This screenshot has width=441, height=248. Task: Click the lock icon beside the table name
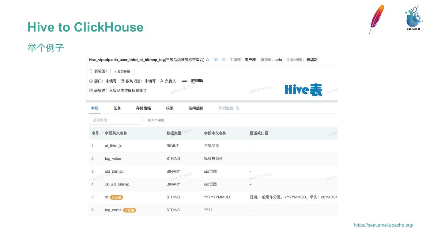(x=208, y=60)
